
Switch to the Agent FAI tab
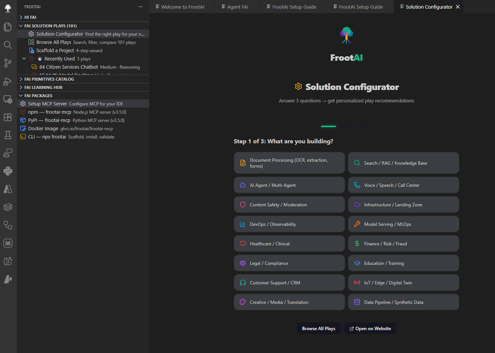click(x=238, y=7)
